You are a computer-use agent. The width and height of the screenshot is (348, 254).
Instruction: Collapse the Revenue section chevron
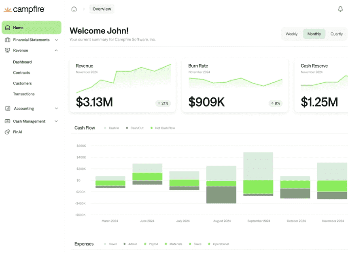[x=56, y=50]
